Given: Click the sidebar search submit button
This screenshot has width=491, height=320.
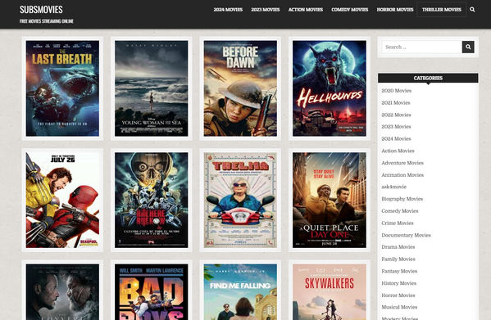Looking at the screenshot, I should coord(468,47).
